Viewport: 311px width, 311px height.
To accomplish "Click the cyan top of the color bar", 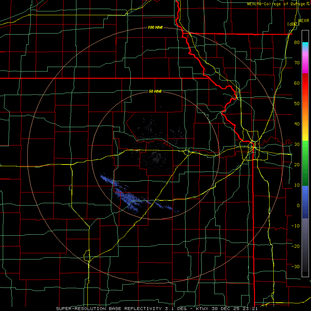I will click(305, 45).
